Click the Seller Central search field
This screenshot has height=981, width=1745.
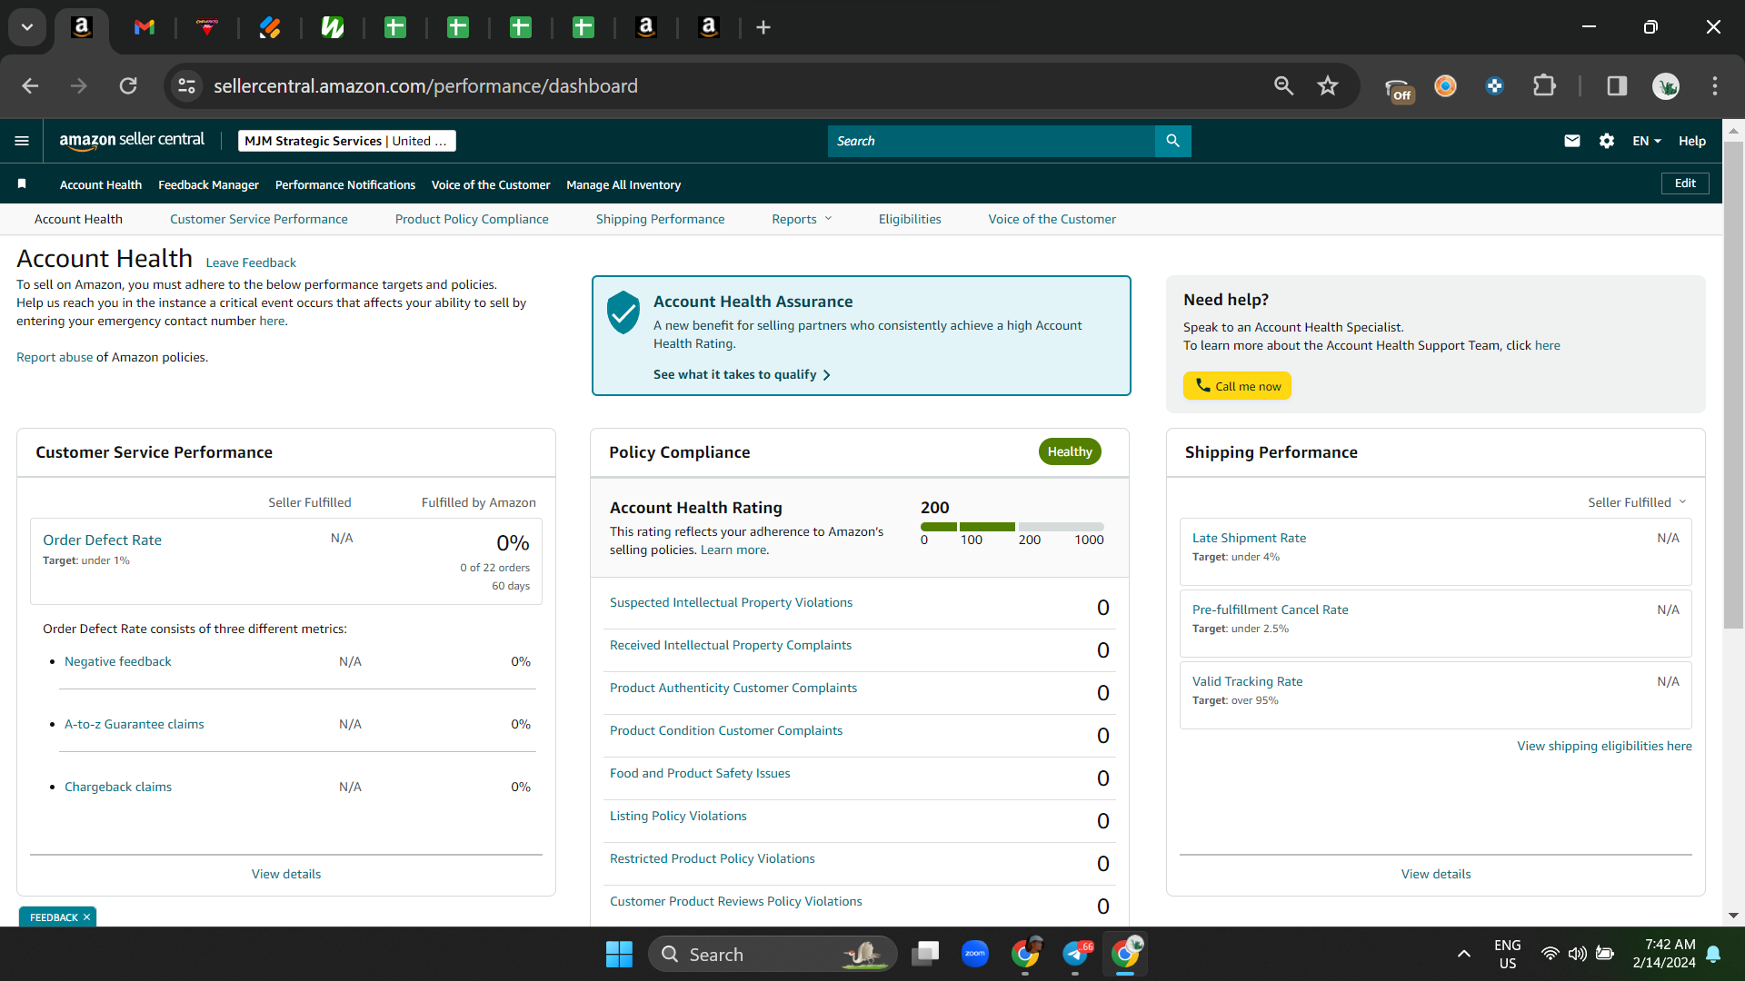click(992, 141)
